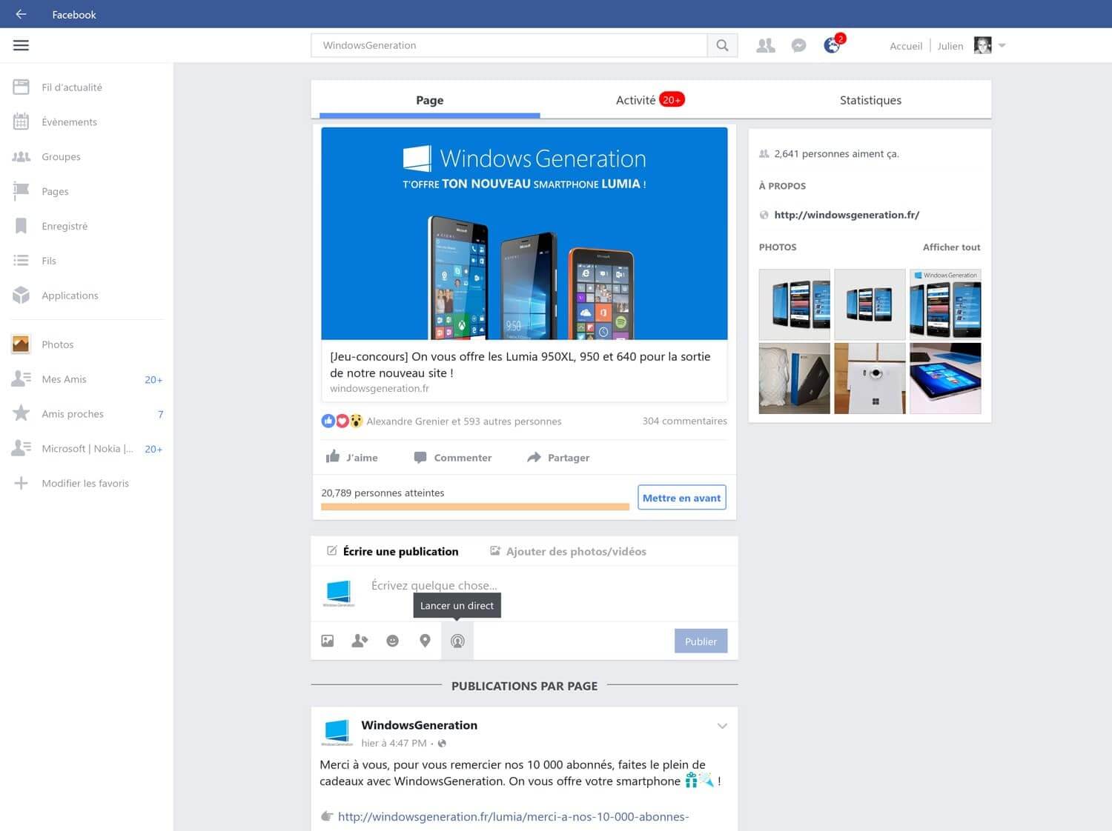Click the Julien name link
This screenshot has height=831, width=1112.
950,46
